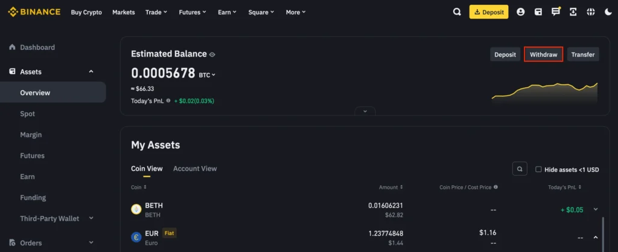This screenshot has height=252, width=618.
Task: Click Coin Price / Cost Price info icon
Action: point(495,187)
